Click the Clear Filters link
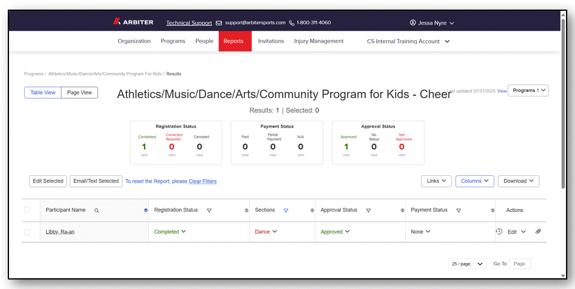 (x=203, y=181)
